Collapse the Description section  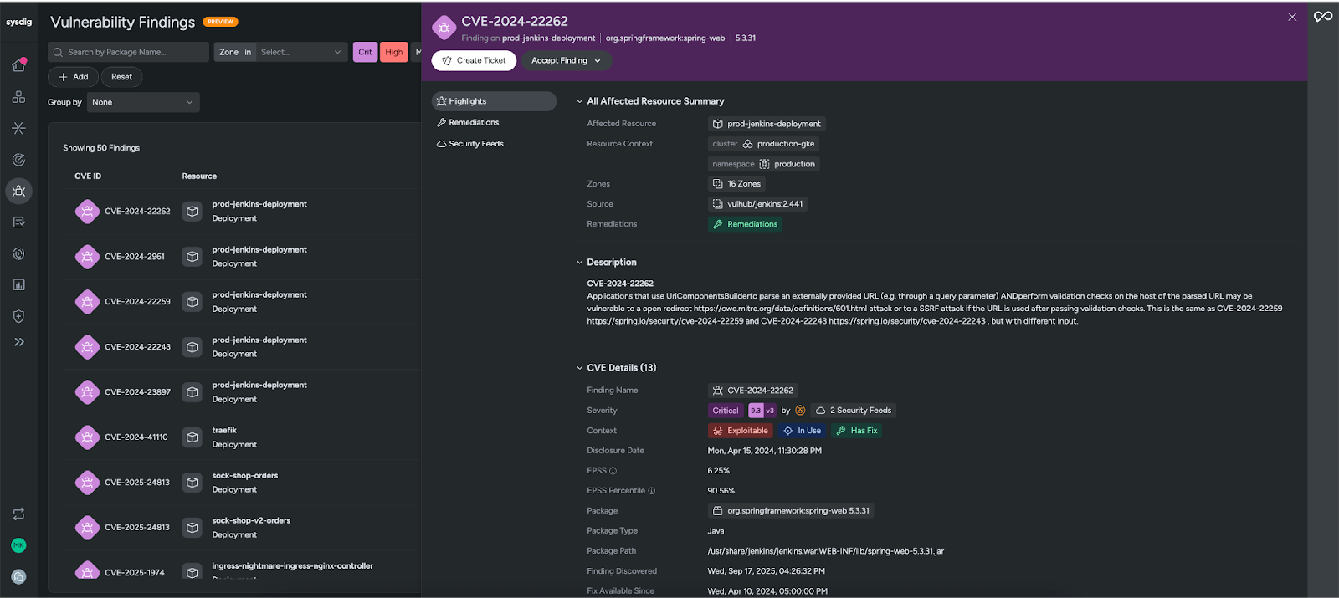click(579, 263)
